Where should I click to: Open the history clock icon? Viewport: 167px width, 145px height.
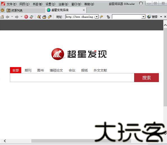(2, 10)
